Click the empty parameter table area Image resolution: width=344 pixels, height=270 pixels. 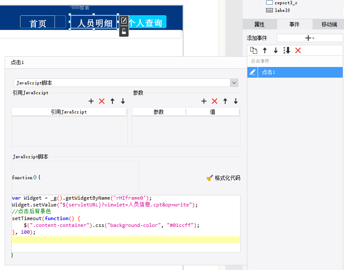coord(186,131)
